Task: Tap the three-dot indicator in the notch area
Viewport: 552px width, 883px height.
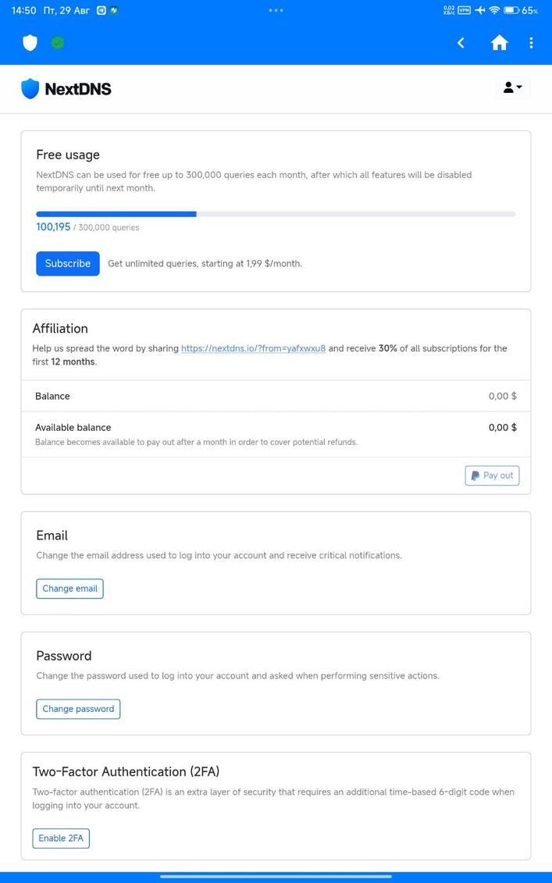Action: tap(276, 10)
